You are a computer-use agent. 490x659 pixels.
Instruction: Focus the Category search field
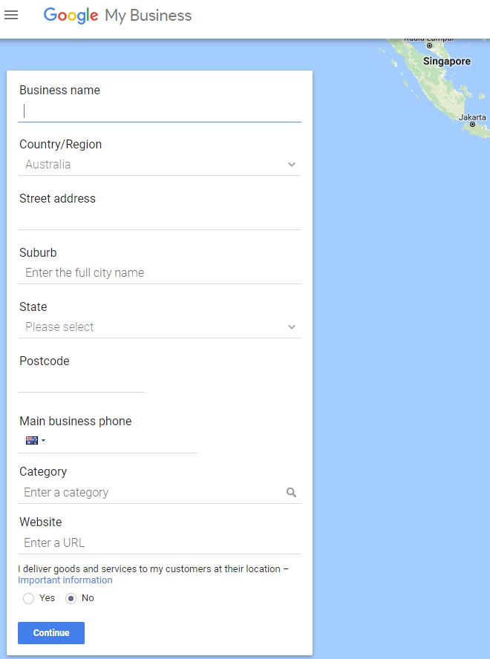[x=151, y=492]
